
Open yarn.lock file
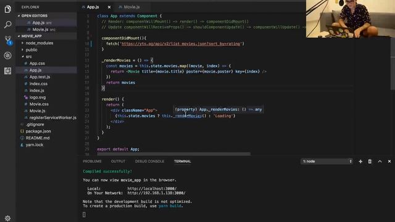46,145
